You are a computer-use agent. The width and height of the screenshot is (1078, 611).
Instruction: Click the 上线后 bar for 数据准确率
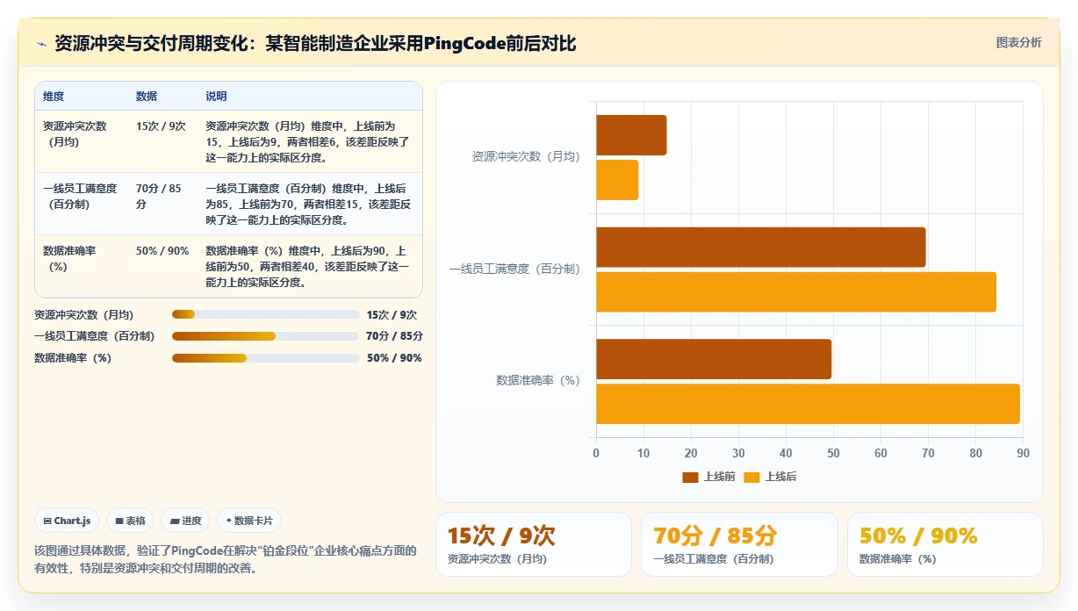pos(808,404)
